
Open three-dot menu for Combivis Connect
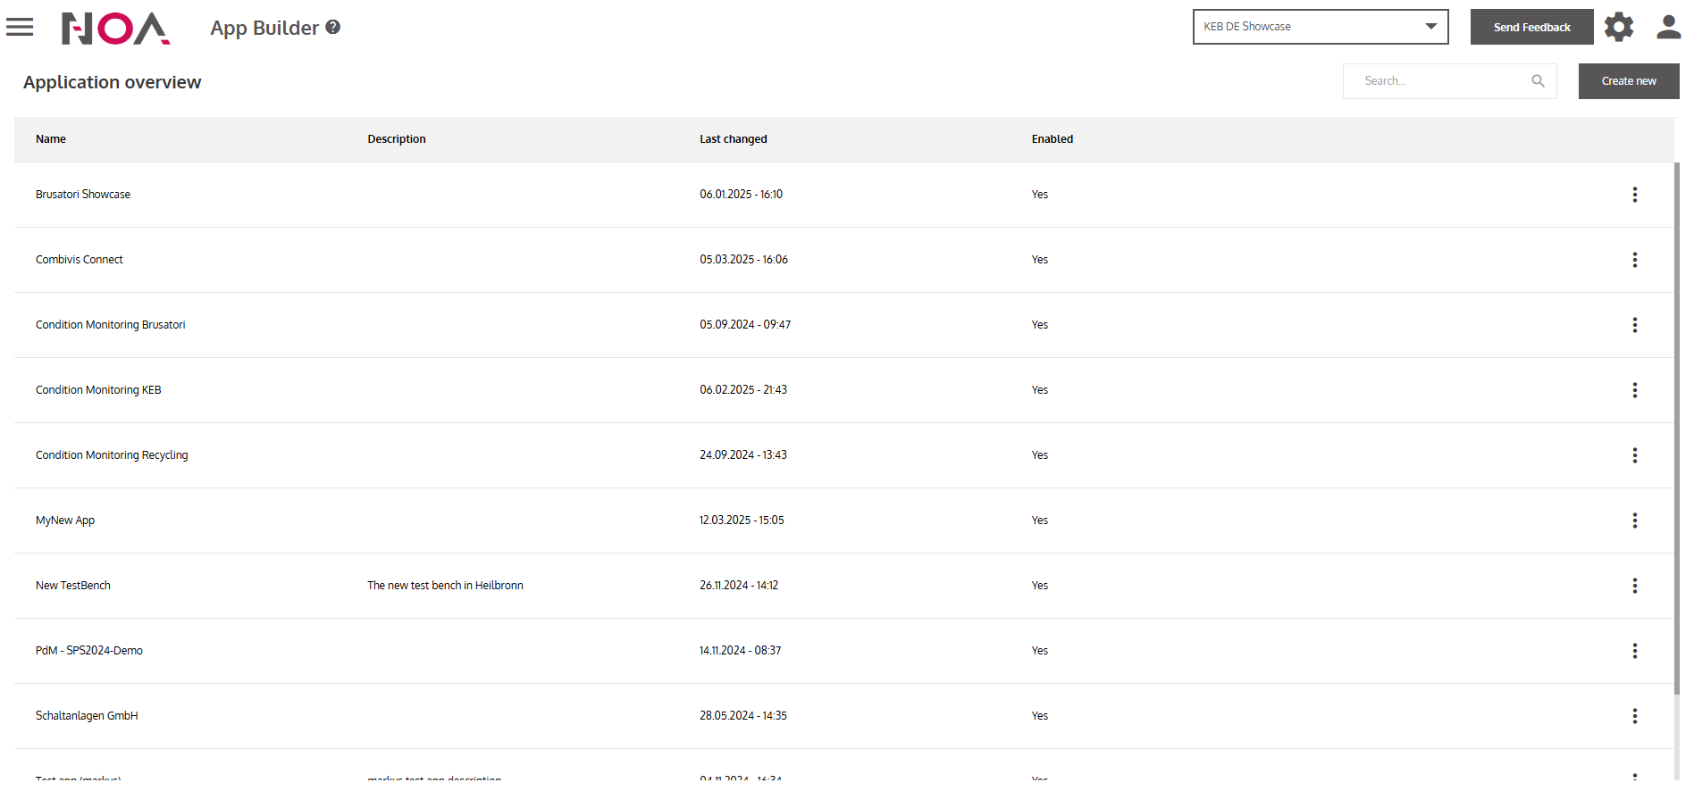point(1634,260)
